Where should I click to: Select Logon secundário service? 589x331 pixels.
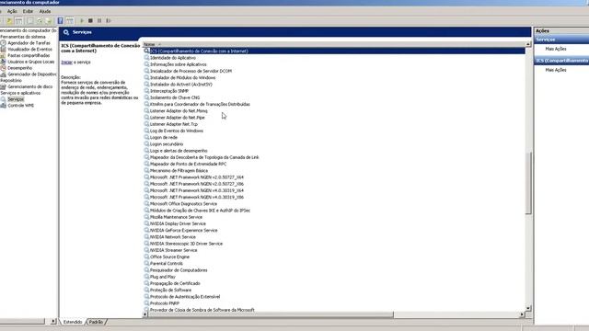pyautogui.click(x=167, y=144)
